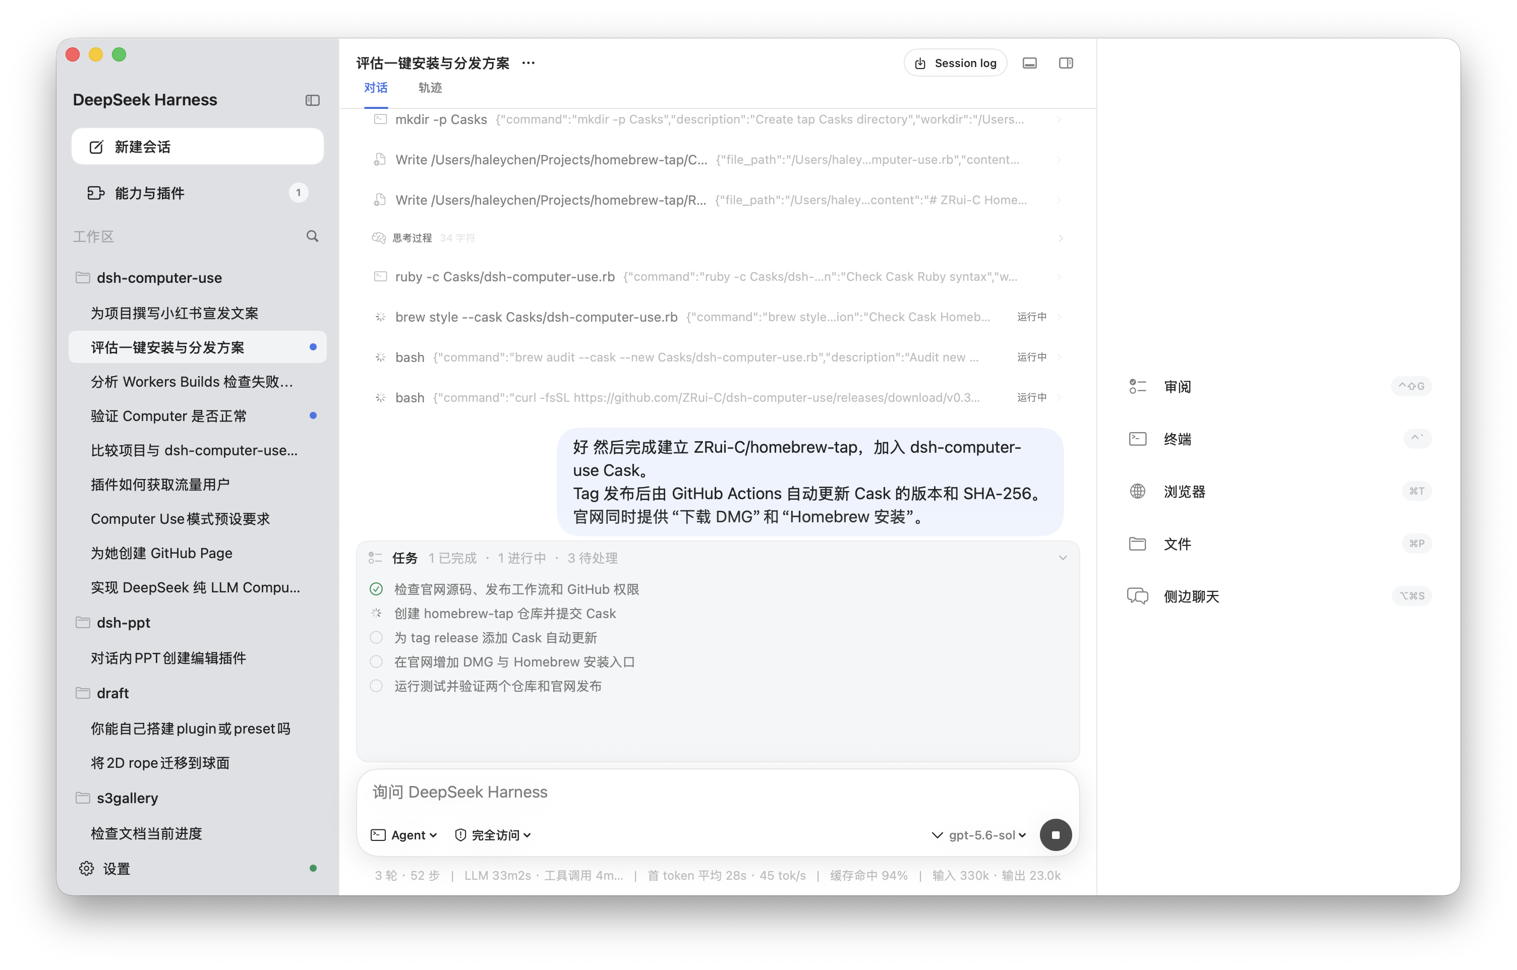Open the 审阅 review panel icon
The image size is (1517, 970).
(1138, 386)
